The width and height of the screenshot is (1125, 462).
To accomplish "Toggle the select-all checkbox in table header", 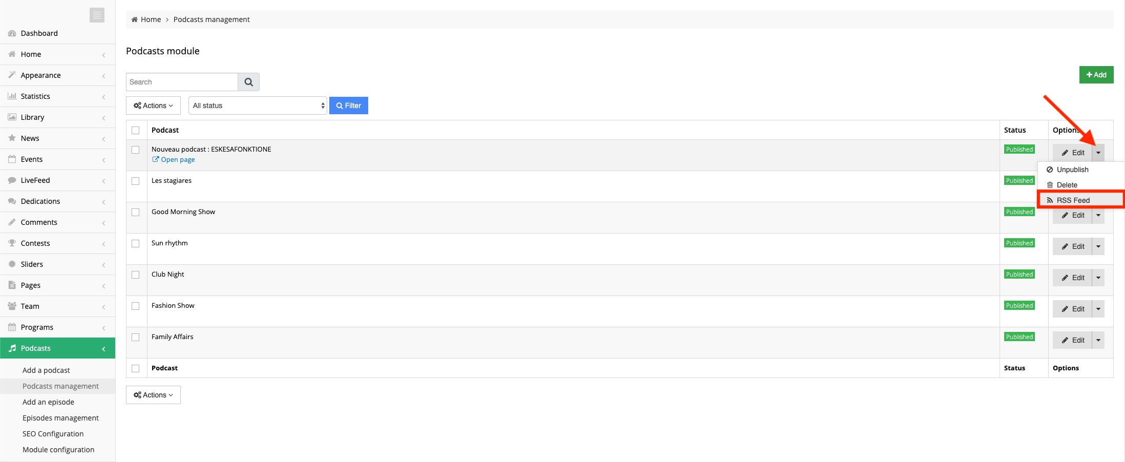I will pos(136,130).
